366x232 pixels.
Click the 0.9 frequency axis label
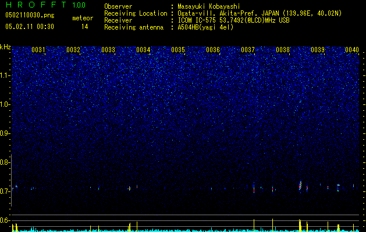tap(5, 133)
